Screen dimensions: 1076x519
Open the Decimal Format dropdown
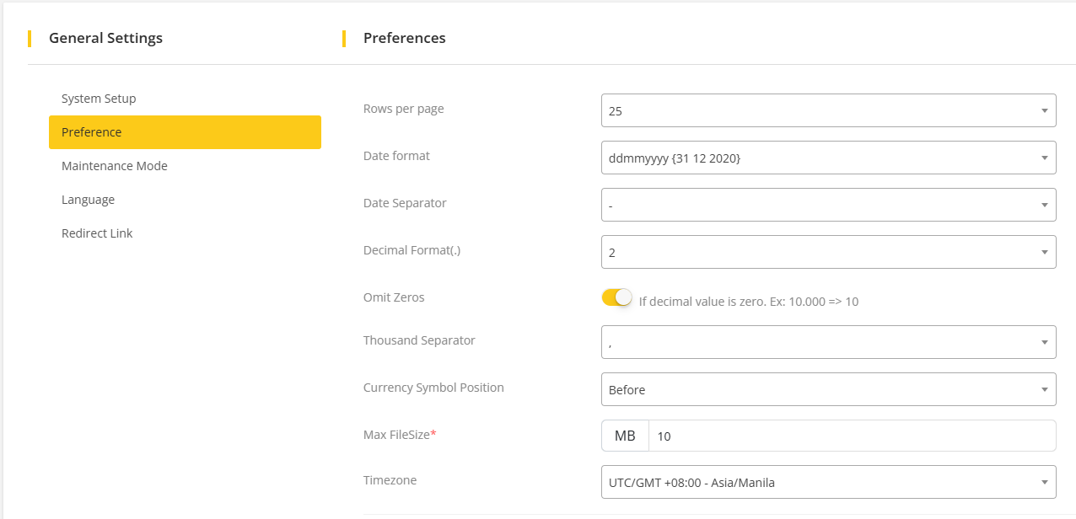coord(818,252)
